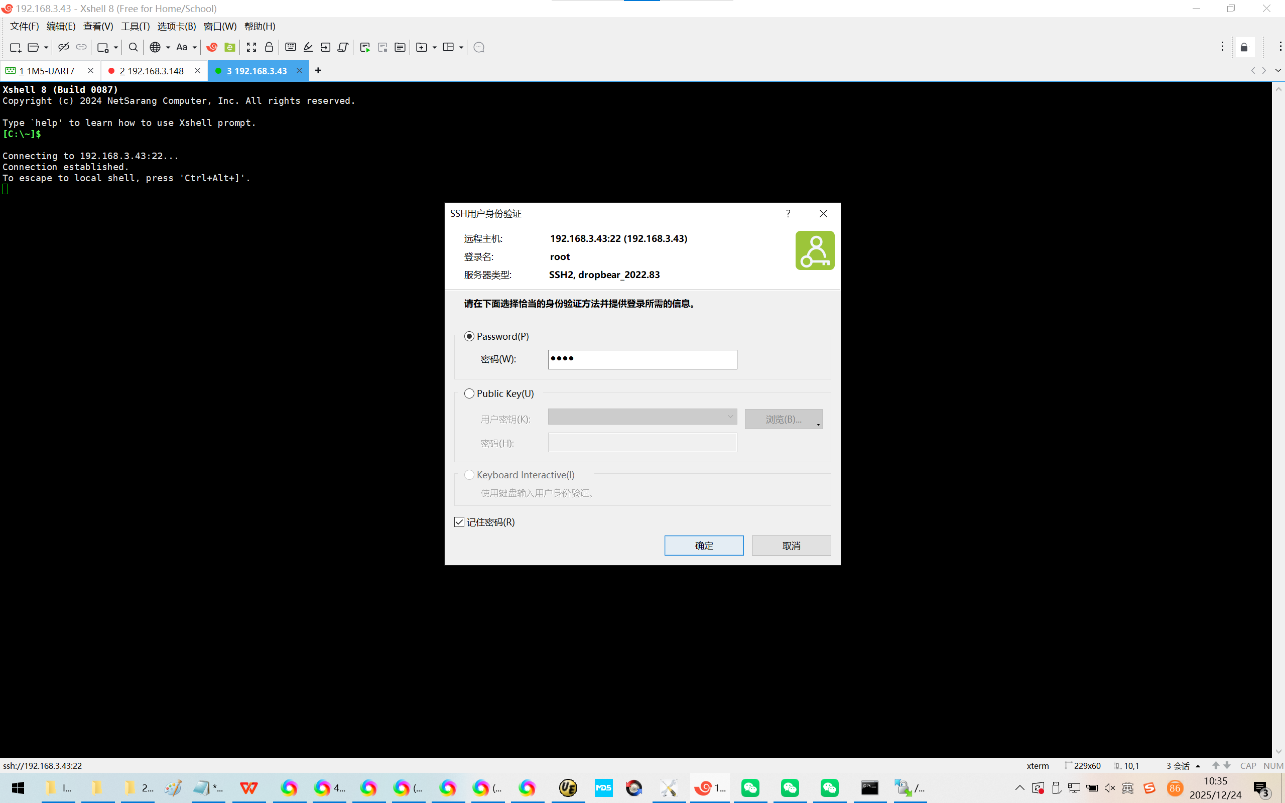Image resolution: width=1285 pixels, height=803 pixels.
Task: Click into the 密码(W) password field
Action: click(642, 359)
